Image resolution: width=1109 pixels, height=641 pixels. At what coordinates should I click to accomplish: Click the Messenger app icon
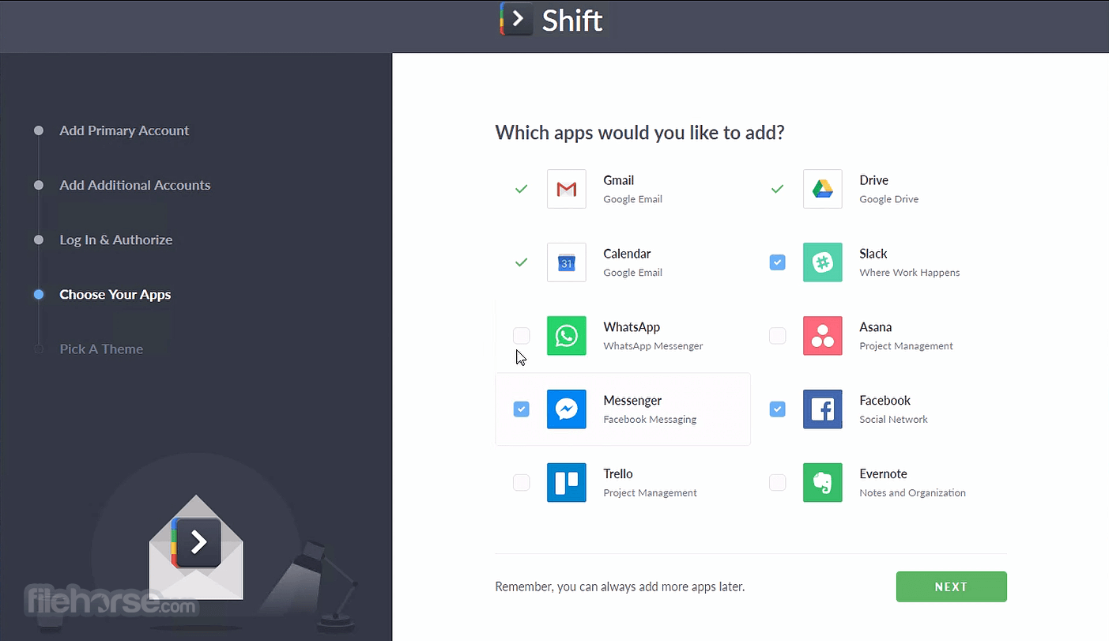click(566, 409)
